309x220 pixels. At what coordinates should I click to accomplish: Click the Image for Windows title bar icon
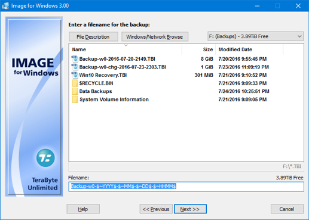point(5,6)
